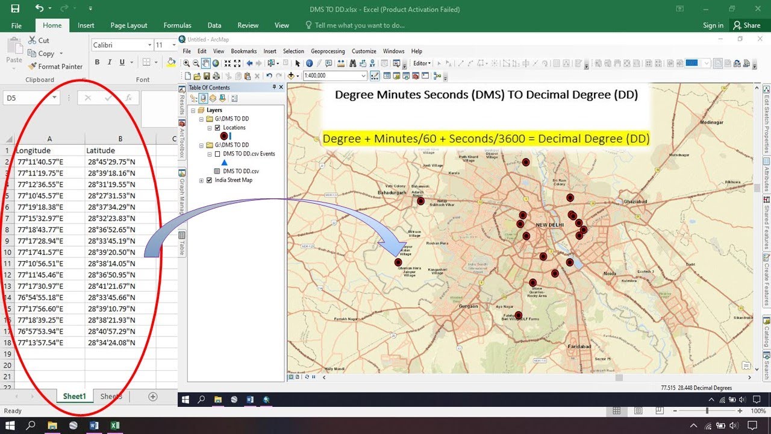Add a new sheet with plus button
This screenshot has width=771, height=434.
pos(153,397)
